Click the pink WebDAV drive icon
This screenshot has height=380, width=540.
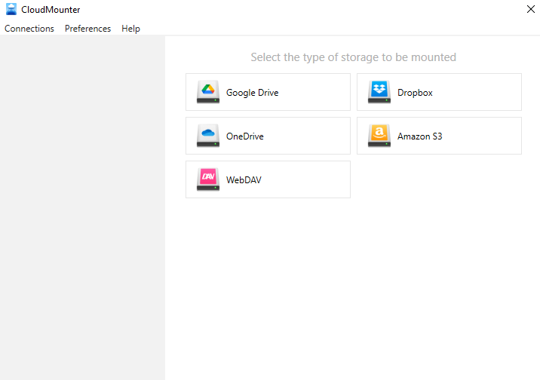pyautogui.click(x=208, y=179)
